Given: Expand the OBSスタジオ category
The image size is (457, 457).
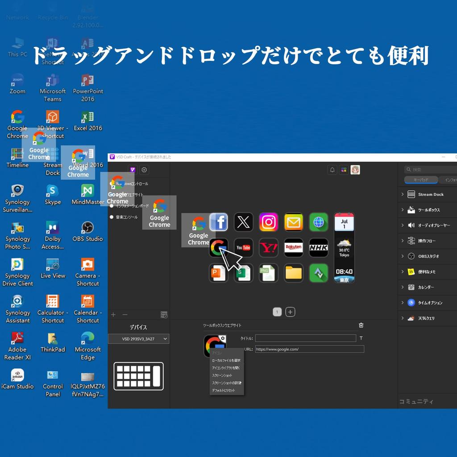Looking at the screenshot, I should (403, 256).
